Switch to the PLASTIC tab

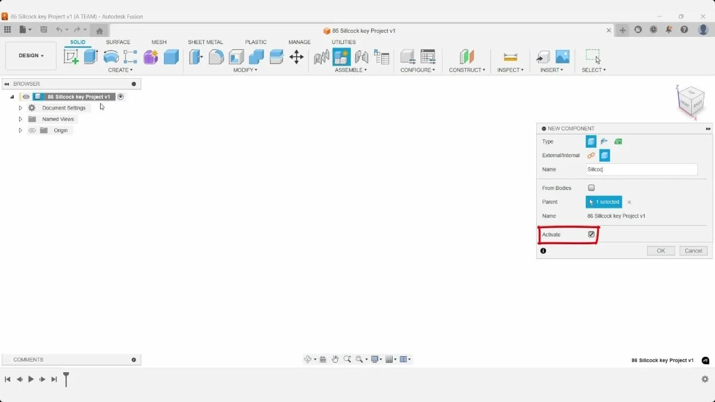pyautogui.click(x=256, y=42)
